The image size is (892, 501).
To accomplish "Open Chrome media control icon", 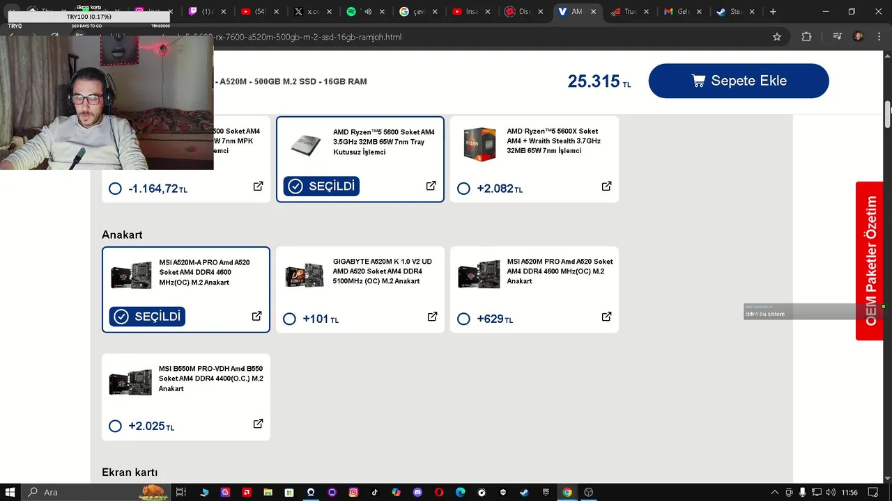I will coord(838,37).
